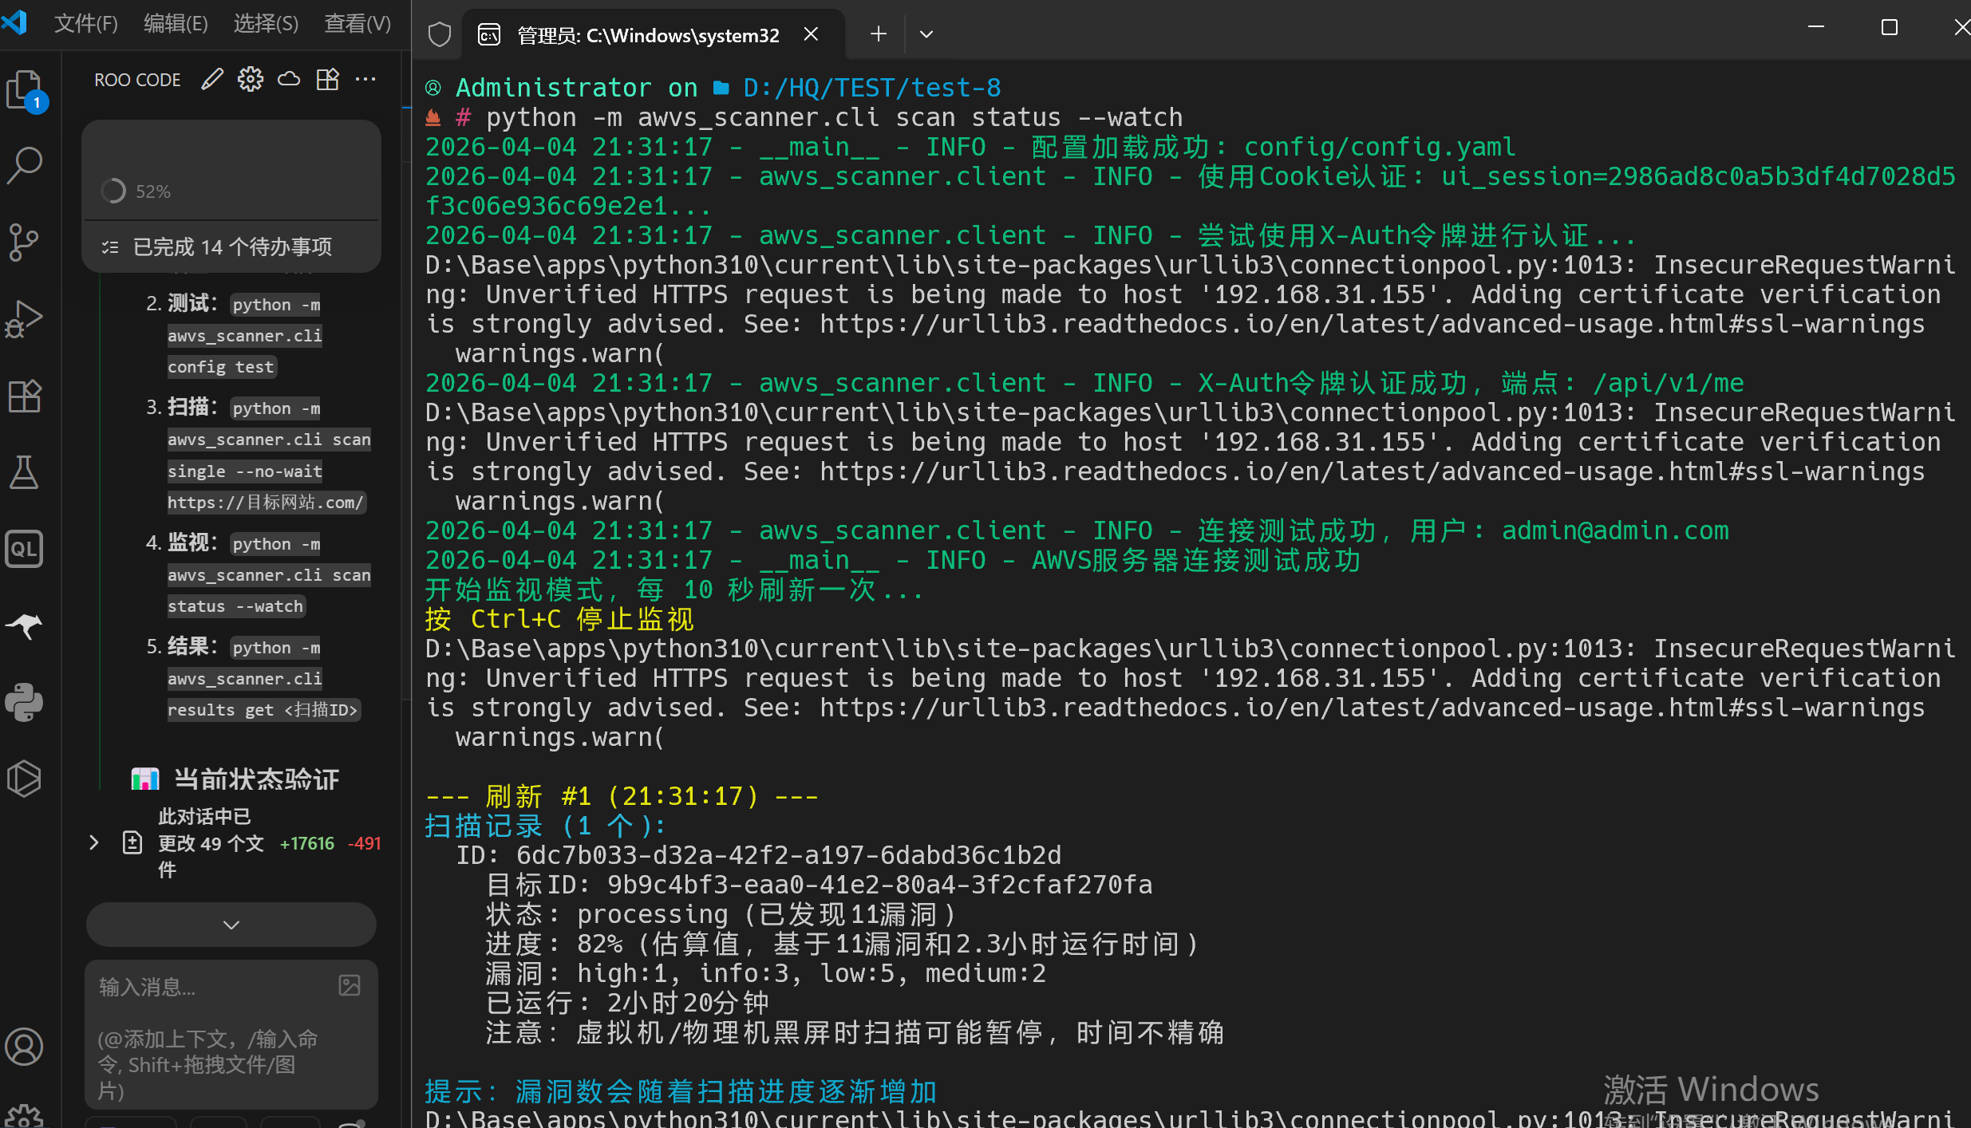The height and width of the screenshot is (1128, 1971).
Task: Start new task with pencil icon
Action: click(x=211, y=80)
